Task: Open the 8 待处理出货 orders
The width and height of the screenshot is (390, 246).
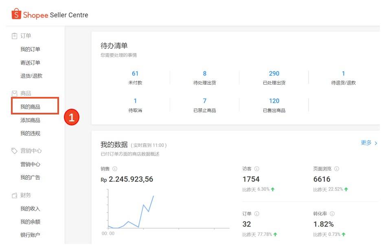Action: click(204, 77)
